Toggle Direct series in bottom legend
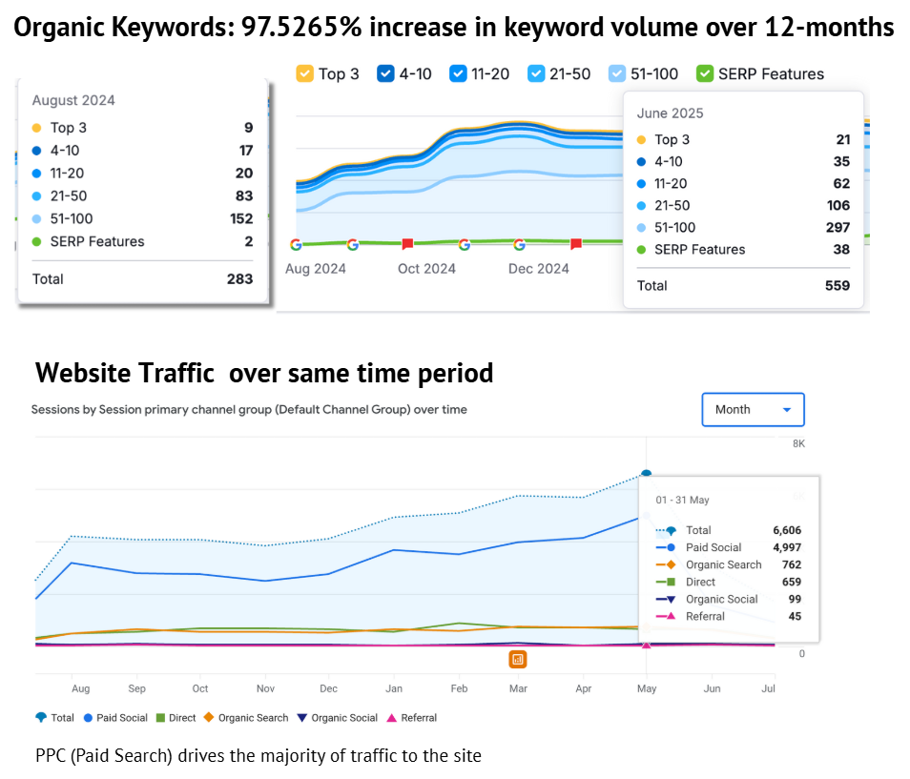The image size is (910, 779). (x=176, y=718)
